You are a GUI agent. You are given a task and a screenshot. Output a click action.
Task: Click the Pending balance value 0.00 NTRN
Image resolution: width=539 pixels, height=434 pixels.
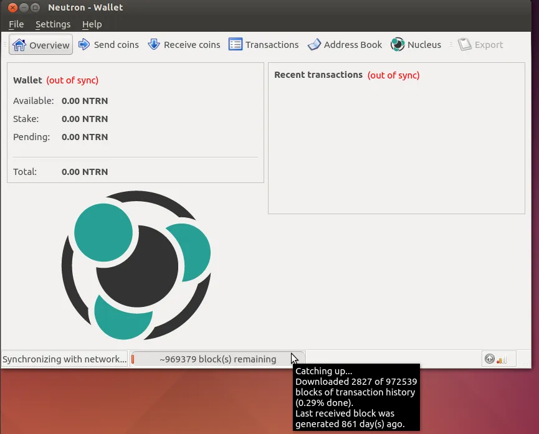[85, 137]
